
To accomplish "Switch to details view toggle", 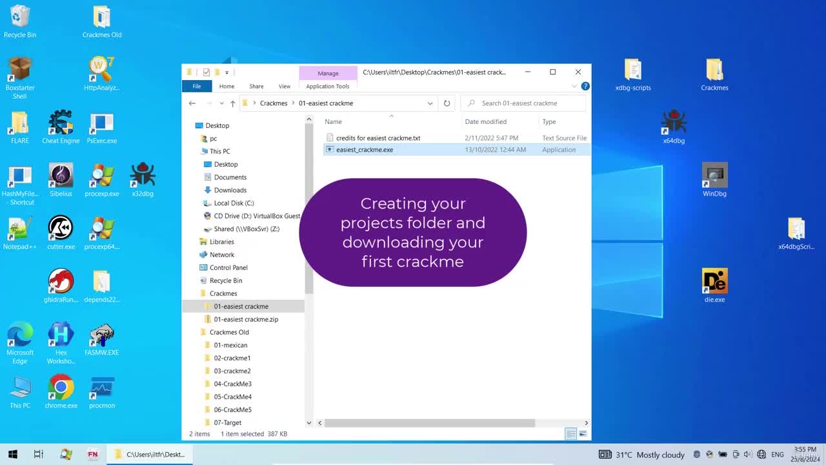I will coord(571,434).
